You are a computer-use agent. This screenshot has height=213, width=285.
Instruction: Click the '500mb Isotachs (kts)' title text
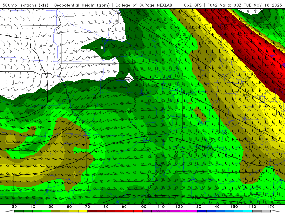[25, 5]
